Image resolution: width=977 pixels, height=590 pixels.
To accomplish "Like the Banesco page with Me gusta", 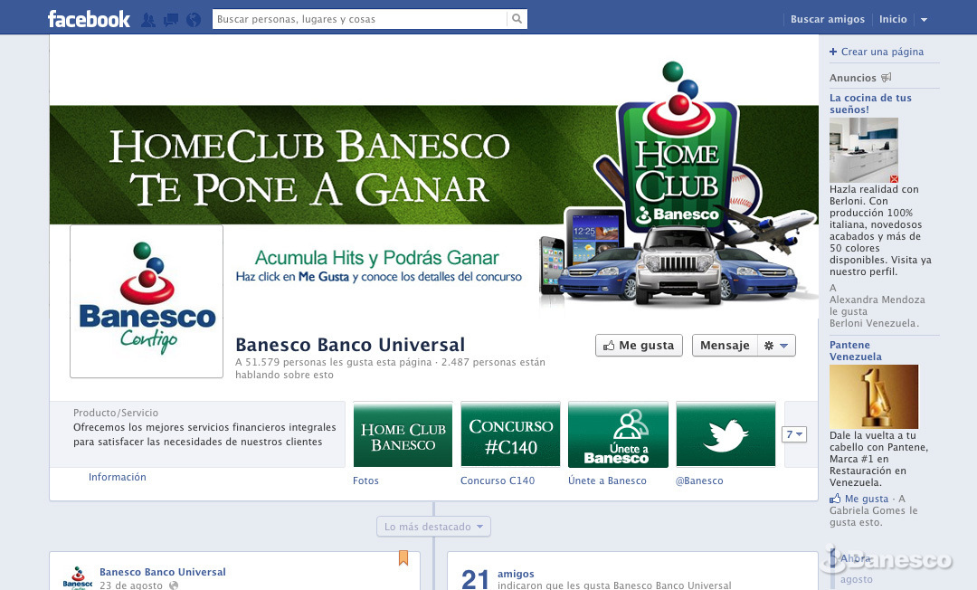I will pyautogui.click(x=639, y=346).
